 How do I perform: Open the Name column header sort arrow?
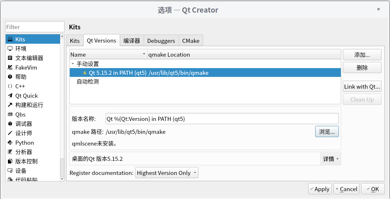tap(144, 55)
